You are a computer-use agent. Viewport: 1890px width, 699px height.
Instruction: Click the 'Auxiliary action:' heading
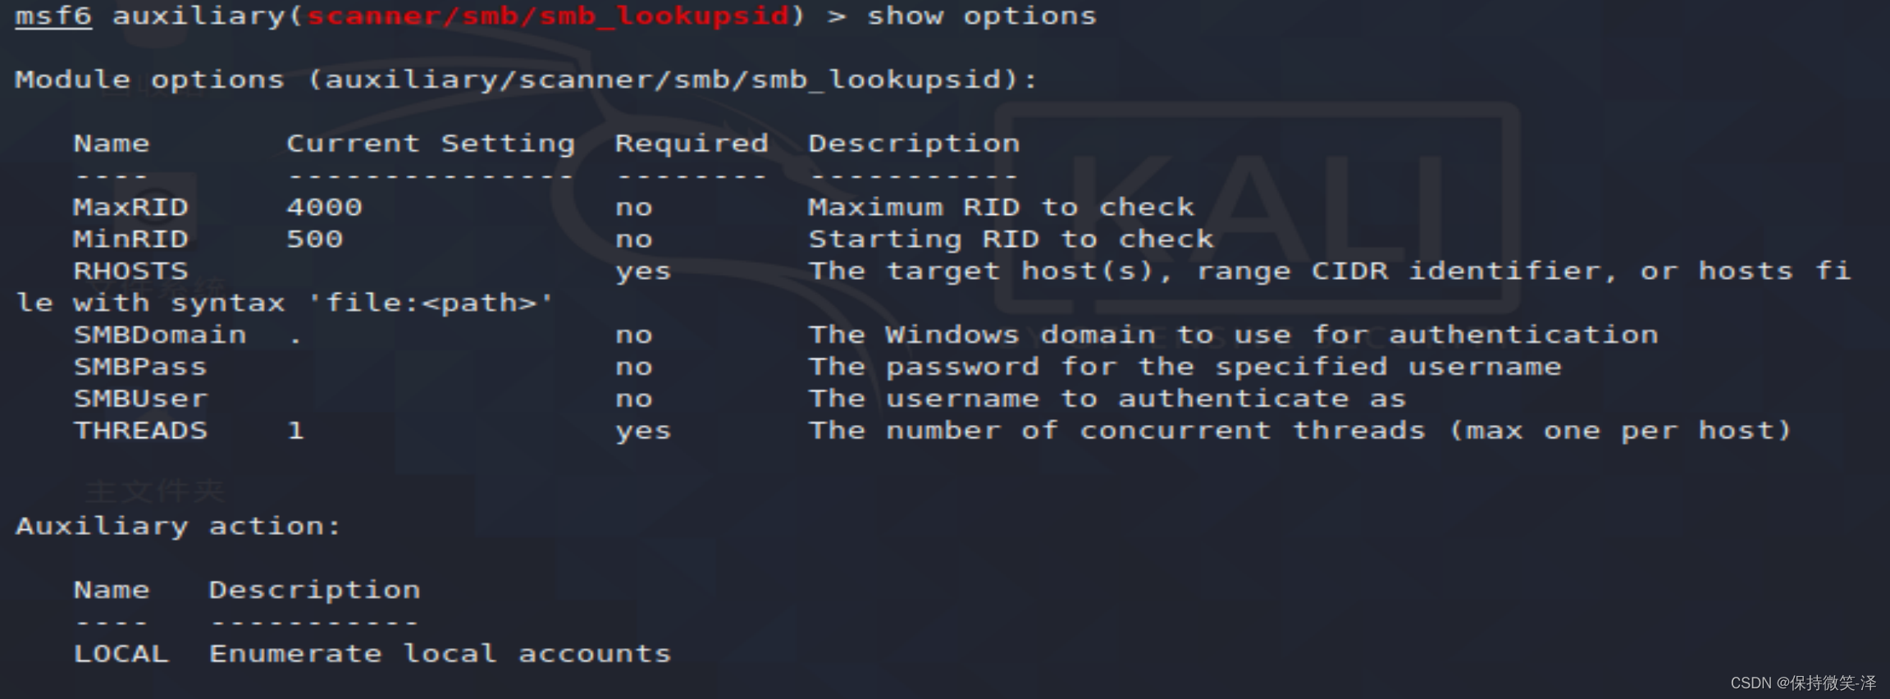(178, 527)
